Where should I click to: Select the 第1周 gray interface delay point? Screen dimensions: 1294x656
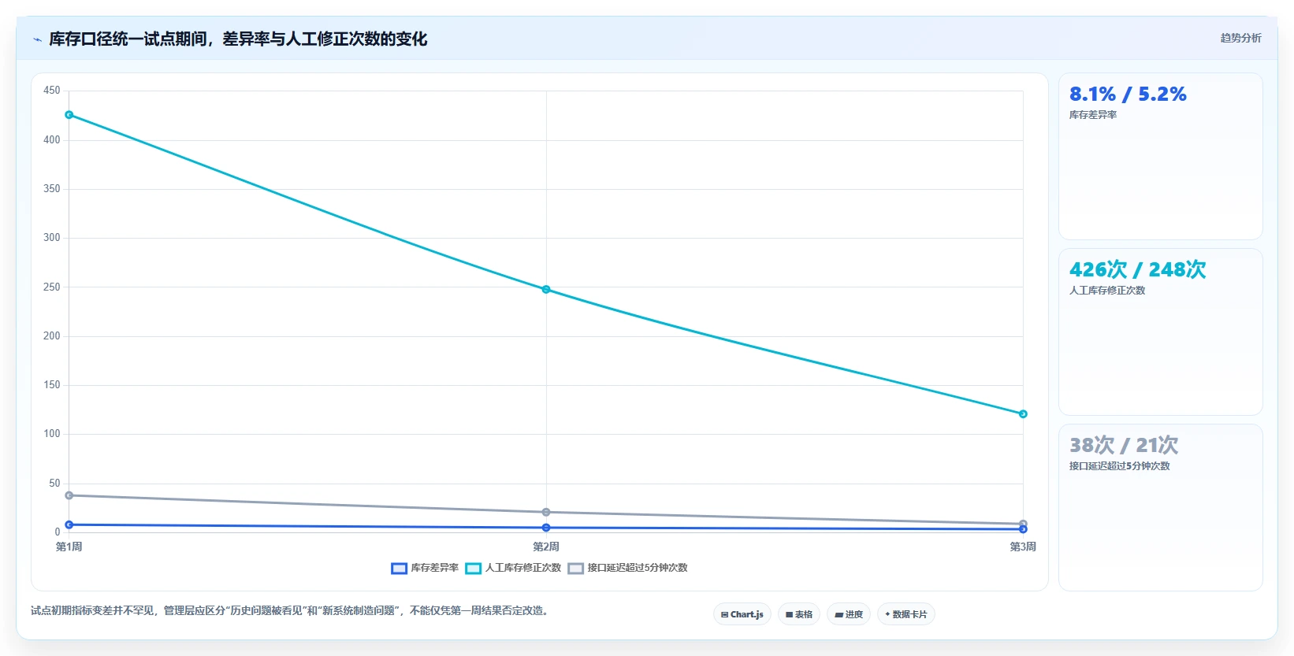point(69,495)
